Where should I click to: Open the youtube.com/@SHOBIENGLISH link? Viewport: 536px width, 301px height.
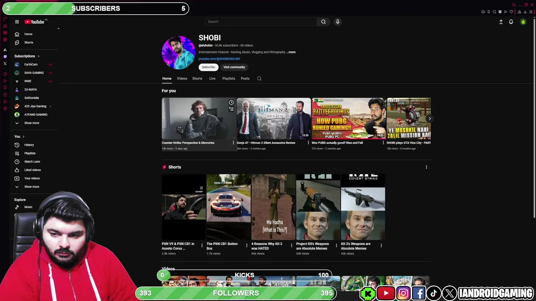pyautogui.click(x=219, y=59)
